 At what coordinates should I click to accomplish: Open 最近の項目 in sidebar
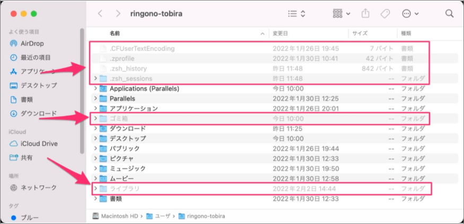30,58
